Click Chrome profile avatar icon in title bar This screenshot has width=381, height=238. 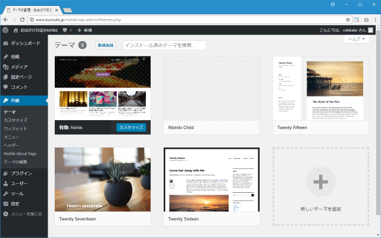pos(333,5)
